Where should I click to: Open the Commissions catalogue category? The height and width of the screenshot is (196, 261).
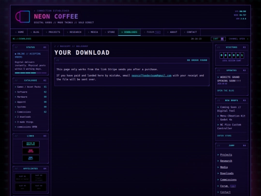tap(30, 112)
